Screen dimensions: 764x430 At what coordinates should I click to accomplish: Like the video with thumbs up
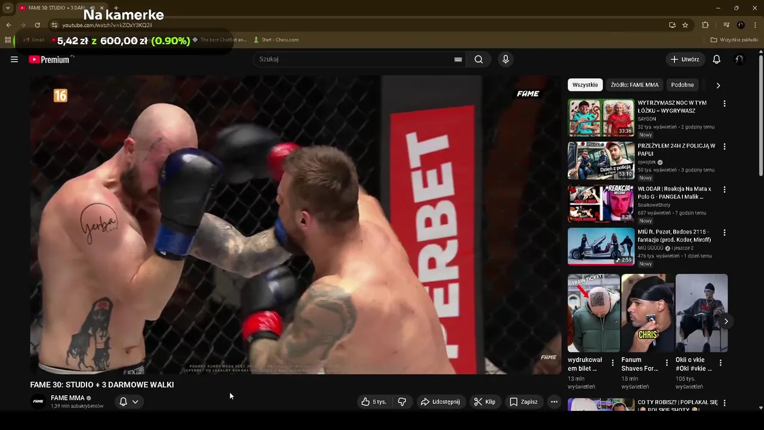click(374, 402)
